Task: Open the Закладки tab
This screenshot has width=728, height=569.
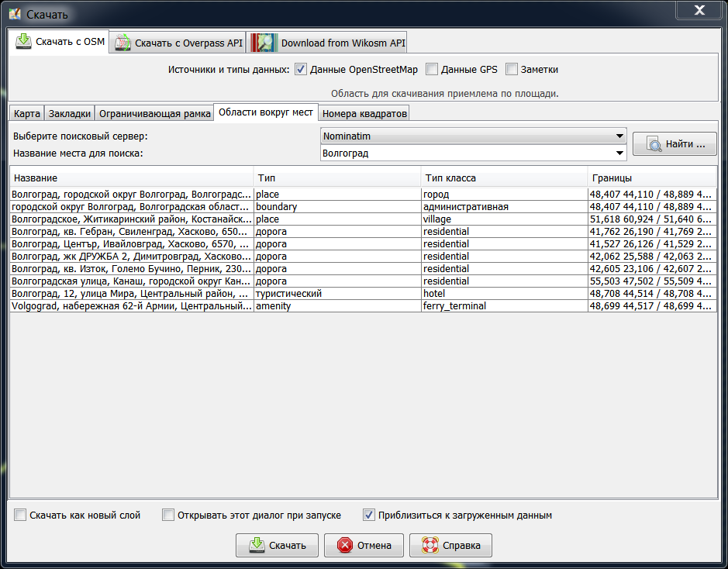Action: click(x=70, y=114)
